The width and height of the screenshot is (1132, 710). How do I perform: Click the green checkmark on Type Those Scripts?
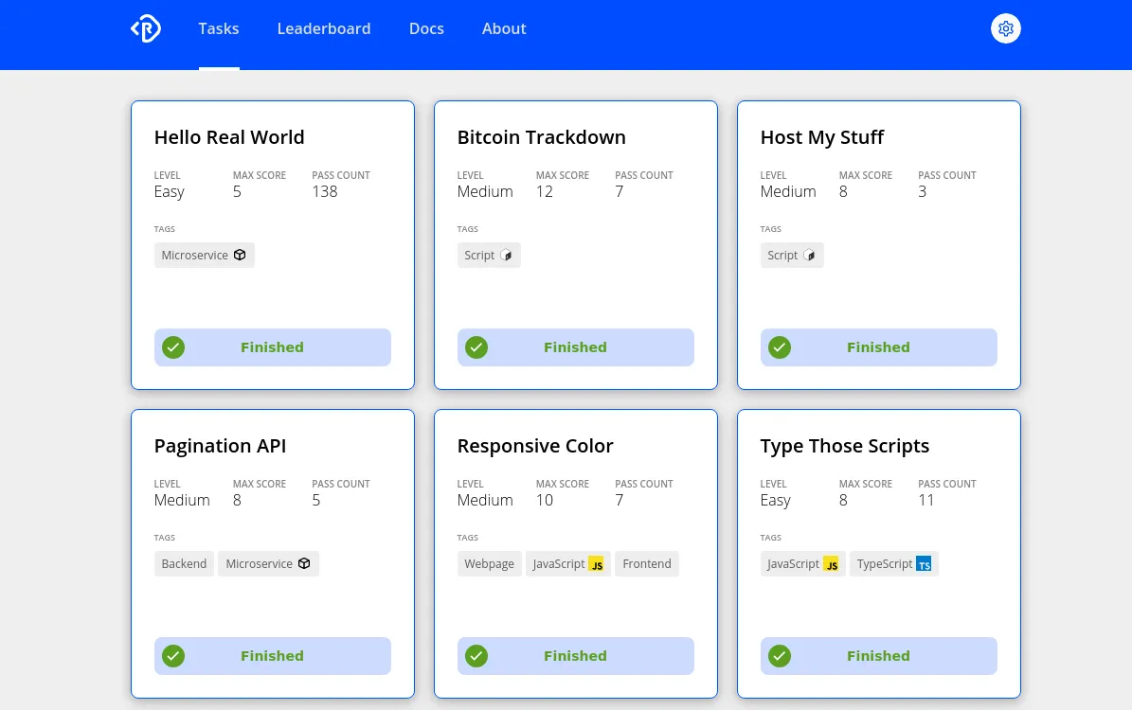pos(780,656)
